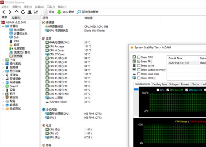206x147 pixels.
Task: Collapse the 计算机 tree node
Action: tap(3, 26)
